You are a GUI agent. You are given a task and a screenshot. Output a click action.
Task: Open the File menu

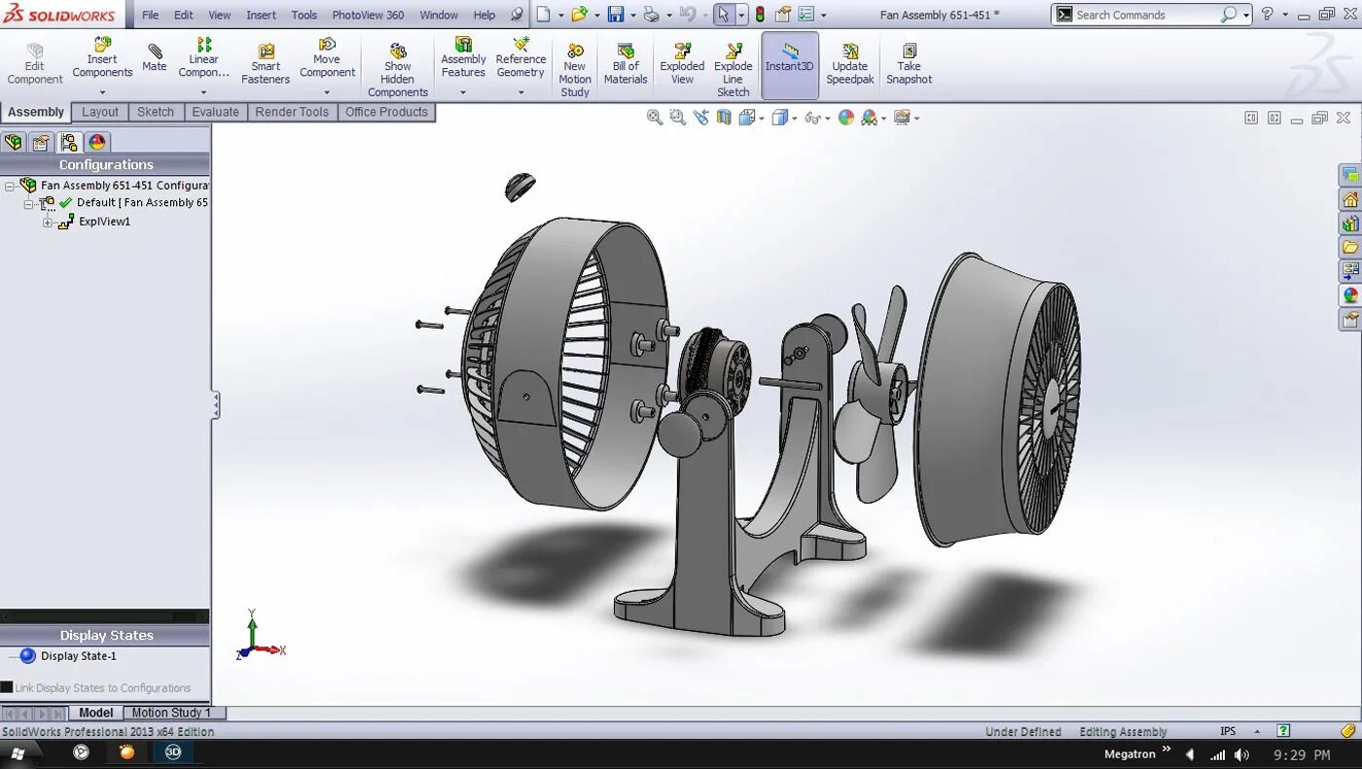coord(151,15)
